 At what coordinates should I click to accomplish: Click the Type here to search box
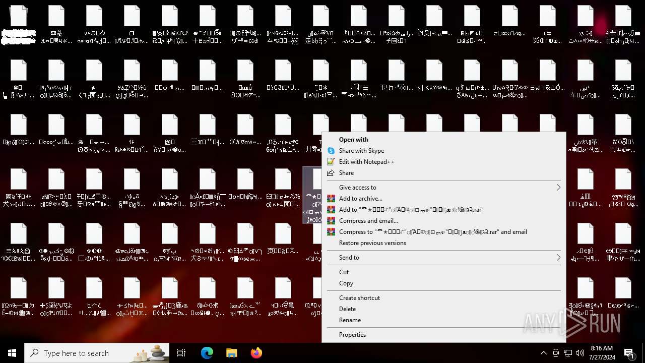coord(96,353)
